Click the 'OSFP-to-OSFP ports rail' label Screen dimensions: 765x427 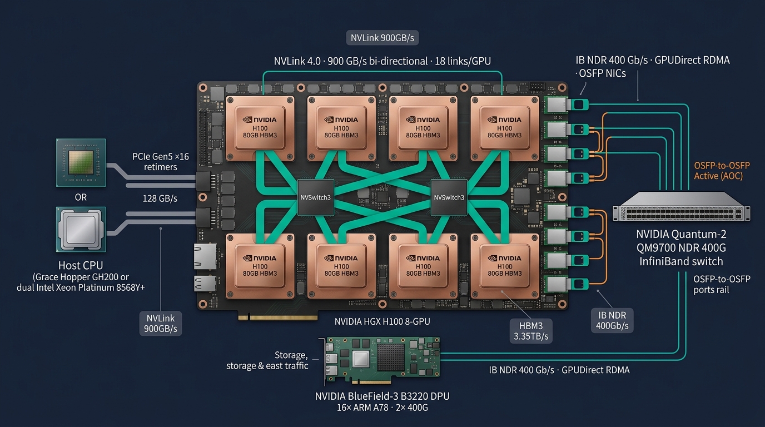click(722, 284)
